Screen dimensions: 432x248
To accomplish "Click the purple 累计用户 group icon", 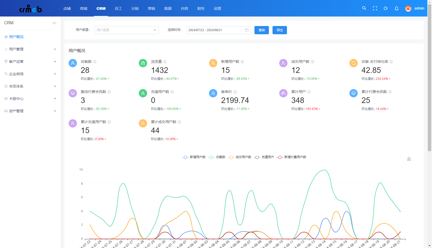I will tap(283, 93).
